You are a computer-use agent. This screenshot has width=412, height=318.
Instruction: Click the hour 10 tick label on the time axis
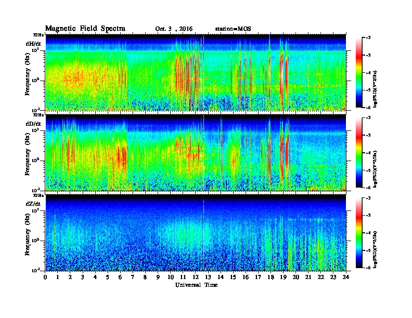click(171, 277)
